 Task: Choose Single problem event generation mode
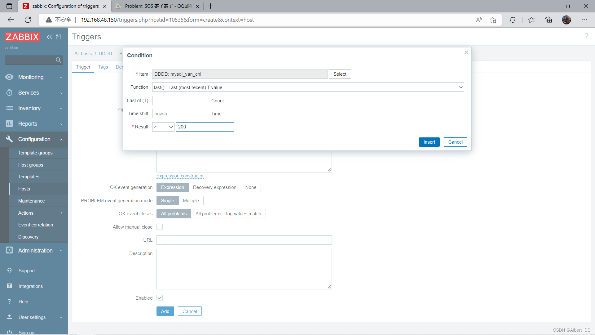click(167, 201)
